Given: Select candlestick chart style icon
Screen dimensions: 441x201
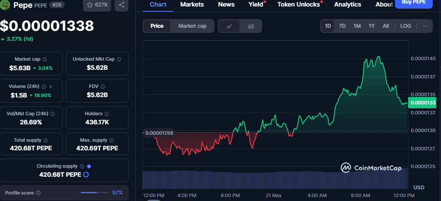Looking at the screenshot, I should [x=251, y=26].
